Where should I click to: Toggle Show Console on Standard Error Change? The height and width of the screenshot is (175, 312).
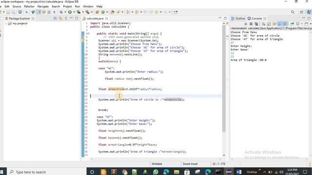click(286, 24)
